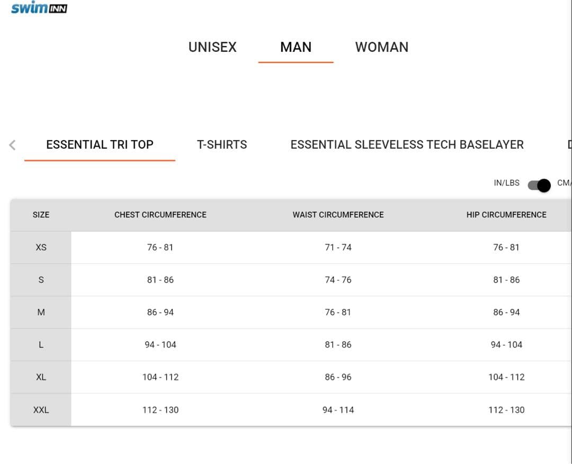572x464 pixels.
Task: Switch to the UNISEX tab
Action: coord(212,47)
